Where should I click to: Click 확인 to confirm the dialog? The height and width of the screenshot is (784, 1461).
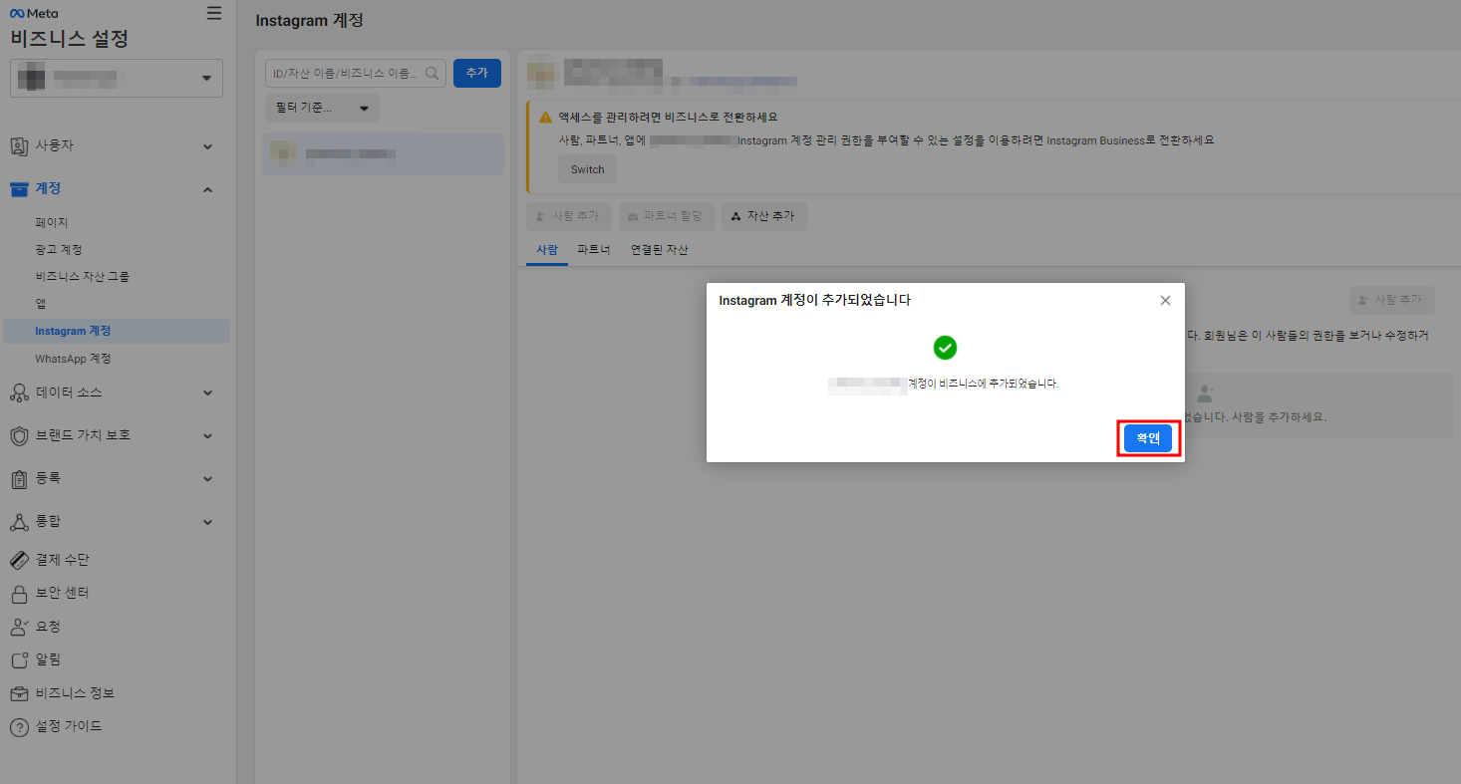(1148, 438)
